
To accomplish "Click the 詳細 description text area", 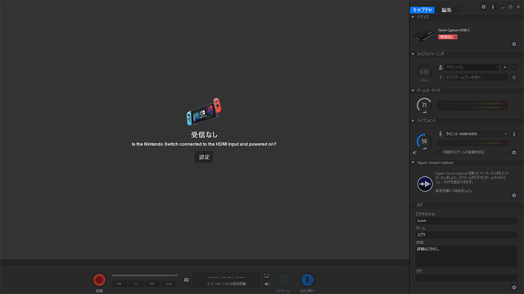I will click(466, 256).
